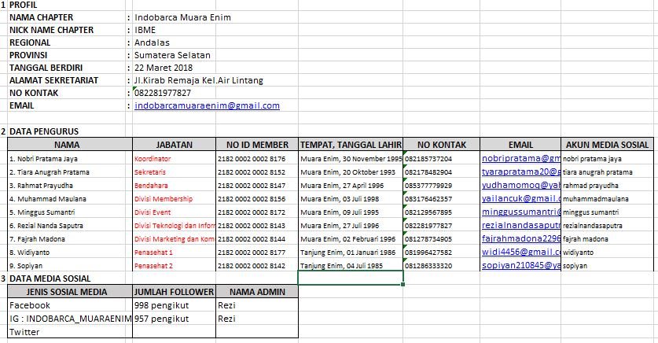Select the cell '4. Muhammad Maulana'
This screenshot has height=343, width=658.
70,199
